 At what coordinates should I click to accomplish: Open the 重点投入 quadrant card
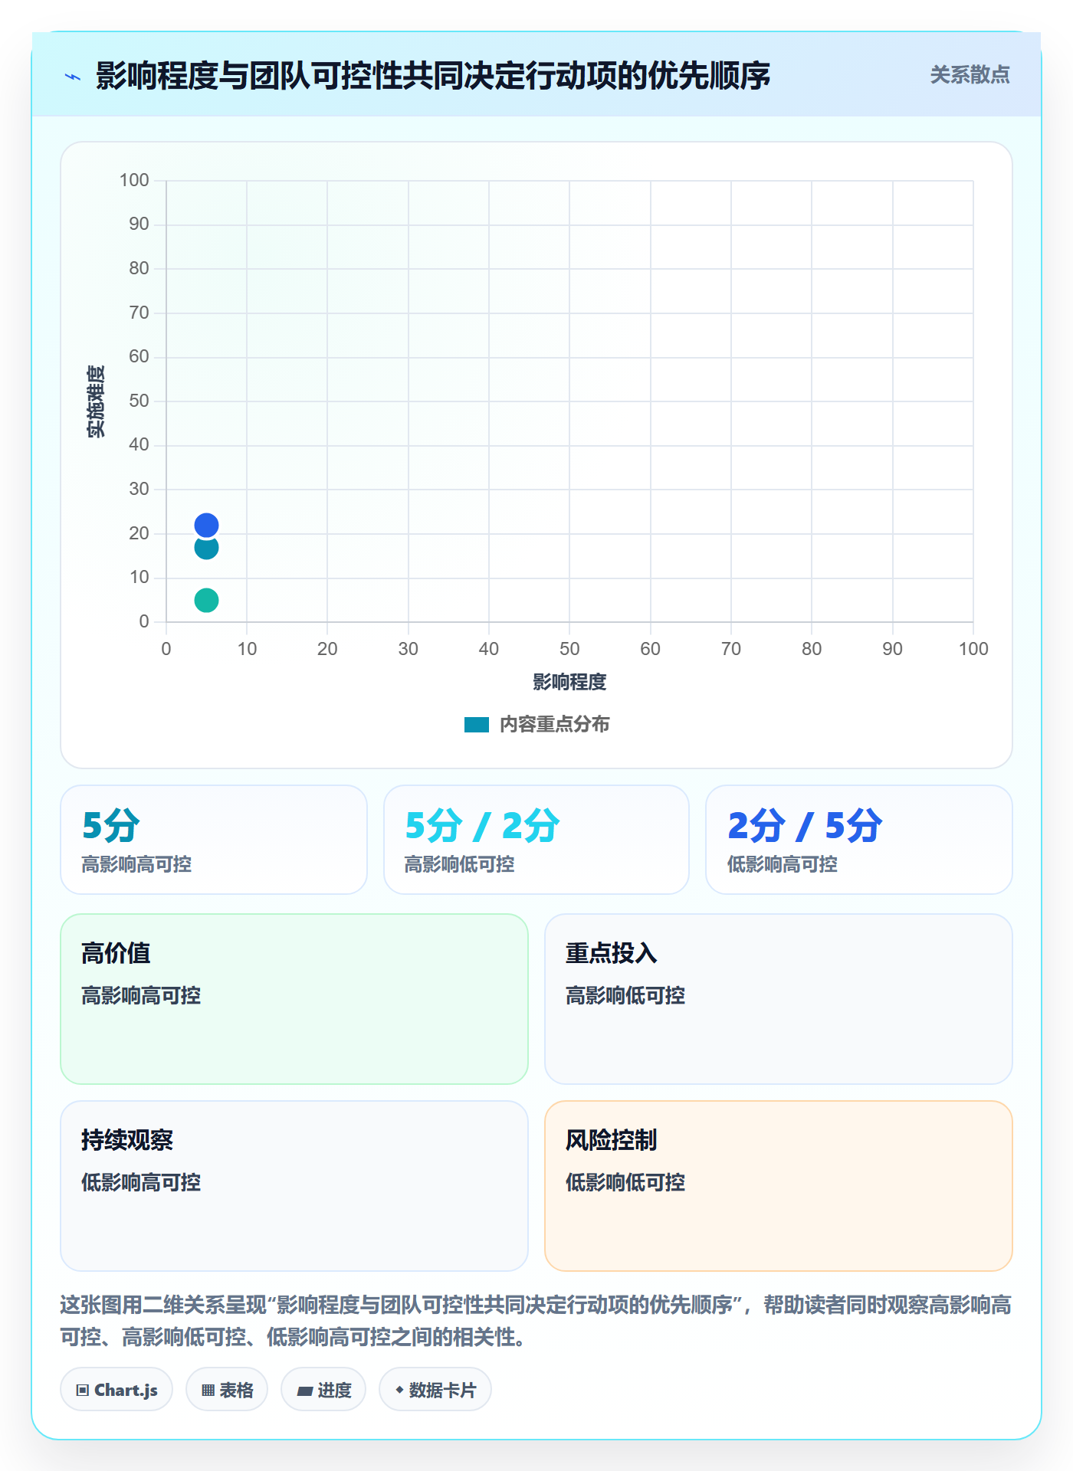click(779, 999)
